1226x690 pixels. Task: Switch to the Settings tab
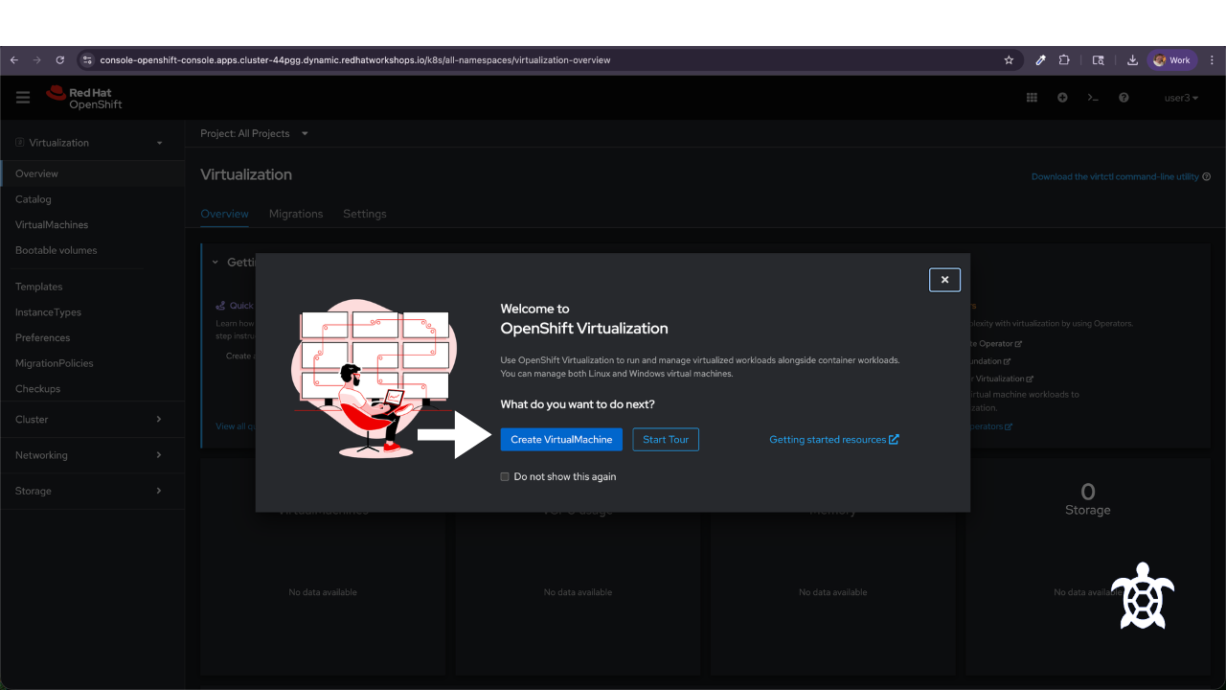click(x=365, y=214)
